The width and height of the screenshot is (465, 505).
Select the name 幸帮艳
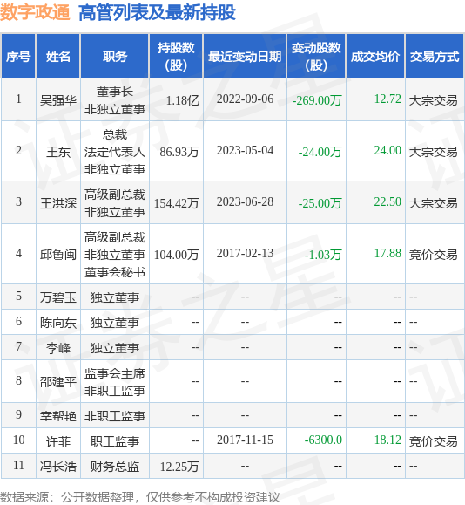pos(58,416)
